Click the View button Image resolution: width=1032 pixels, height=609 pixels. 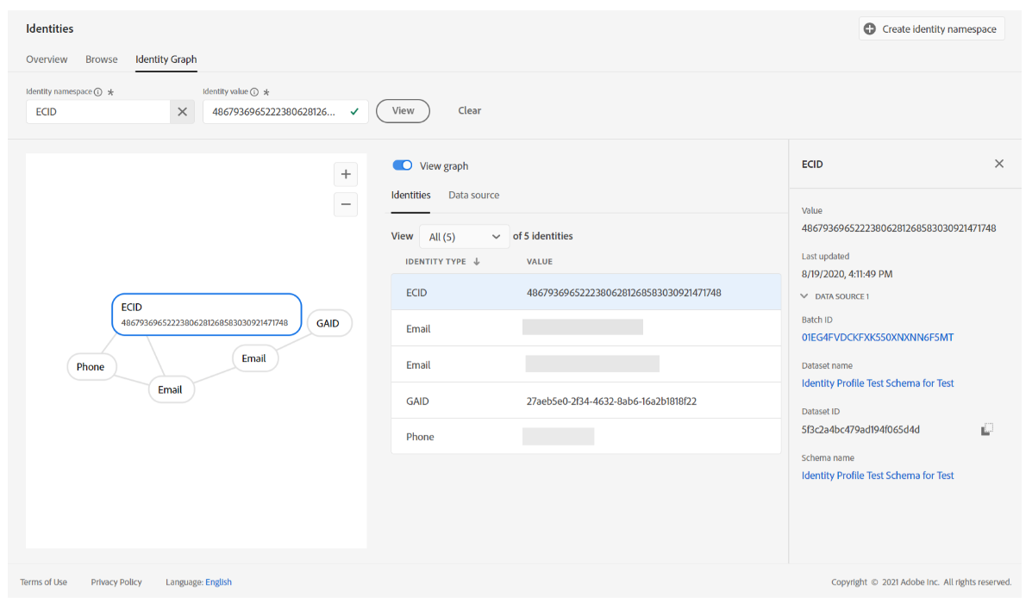(x=403, y=110)
